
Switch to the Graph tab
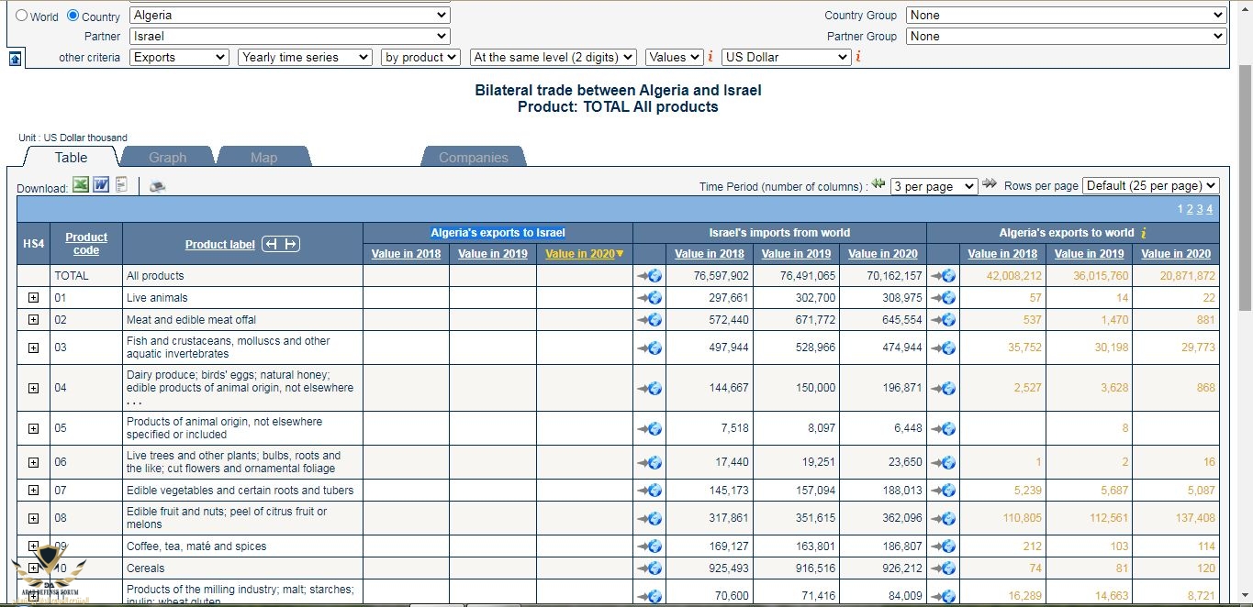(167, 158)
